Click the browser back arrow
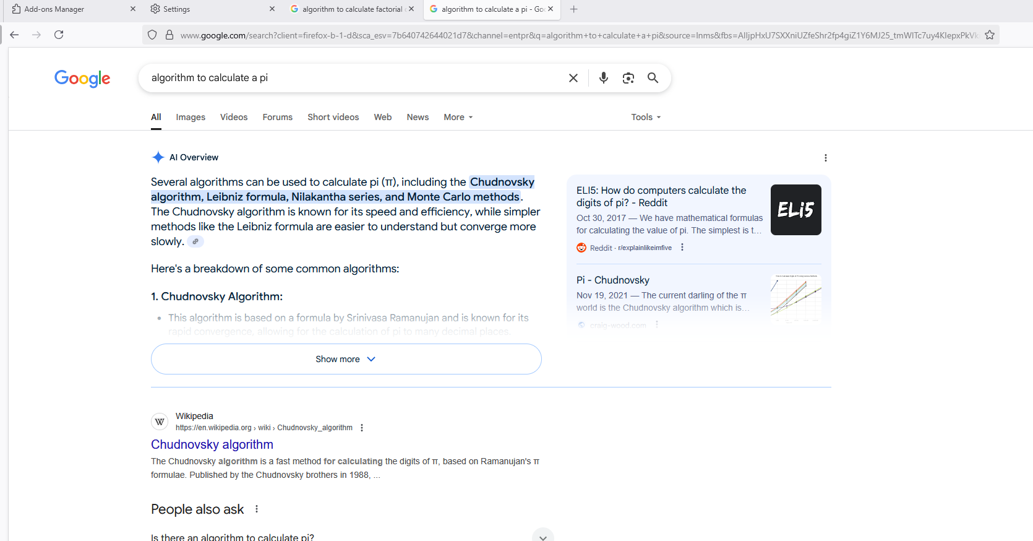 click(x=14, y=35)
